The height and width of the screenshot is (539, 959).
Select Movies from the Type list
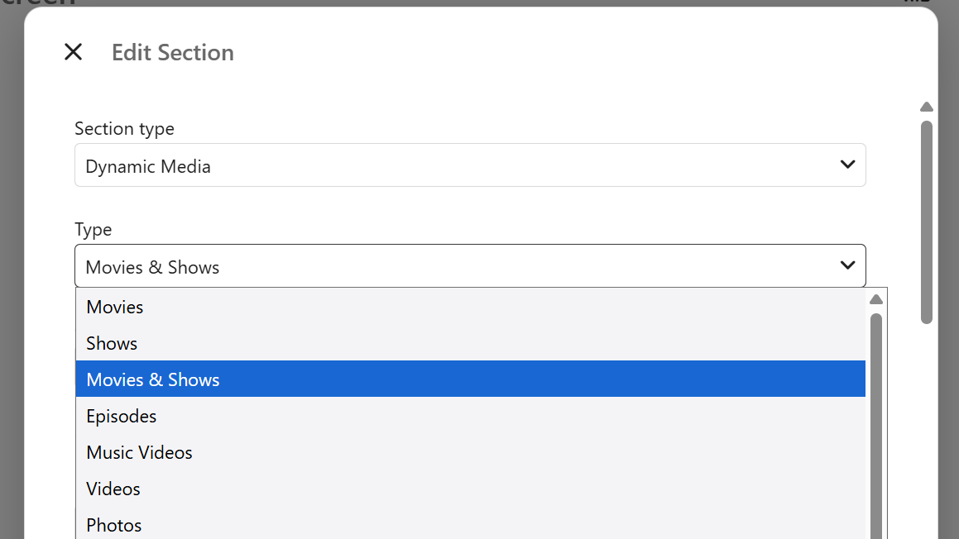(470, 307)
